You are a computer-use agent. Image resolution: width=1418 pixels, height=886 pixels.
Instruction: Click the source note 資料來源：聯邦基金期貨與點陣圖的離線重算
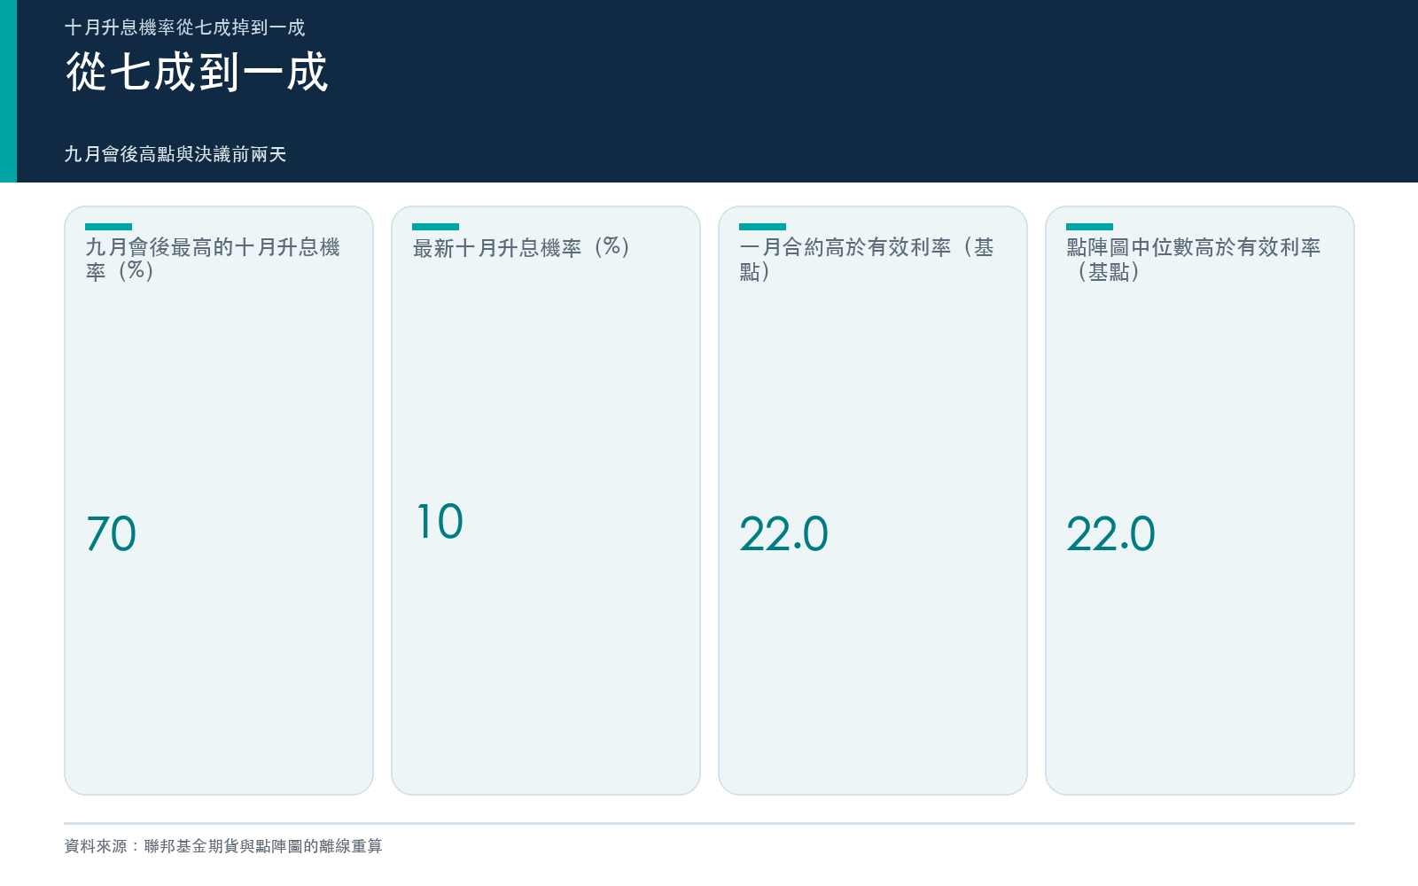[223, 846]
